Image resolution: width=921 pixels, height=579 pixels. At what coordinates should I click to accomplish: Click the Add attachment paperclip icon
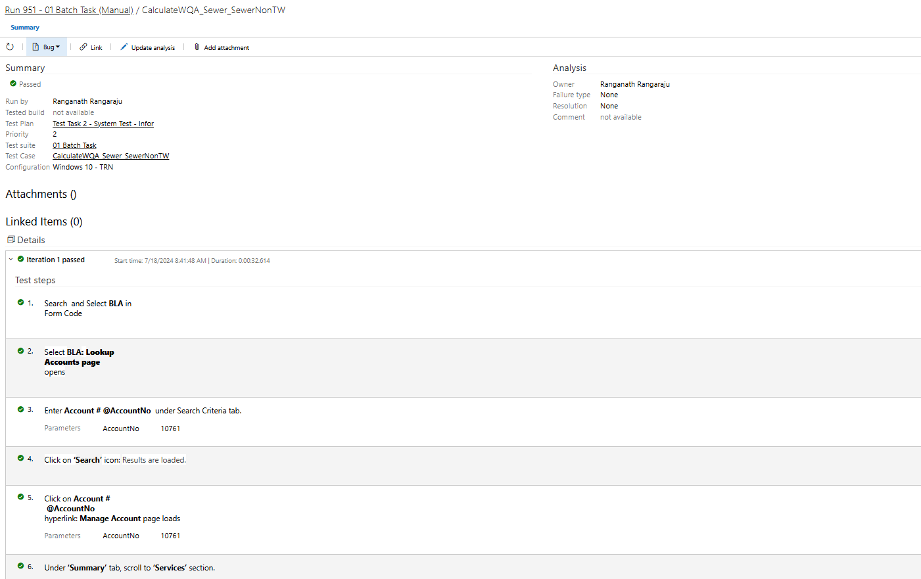coord(197,47)
